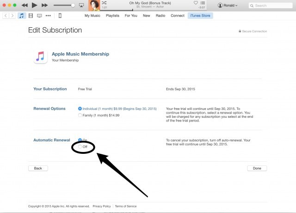Image resolution: width=296 pixels, height=213 pixels.
Task: Select the iPhone device icon
Action: (60, 16)
